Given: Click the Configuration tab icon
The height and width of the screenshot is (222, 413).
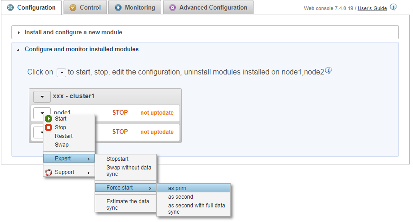Looking at the screenshot, I should [10, 8].
